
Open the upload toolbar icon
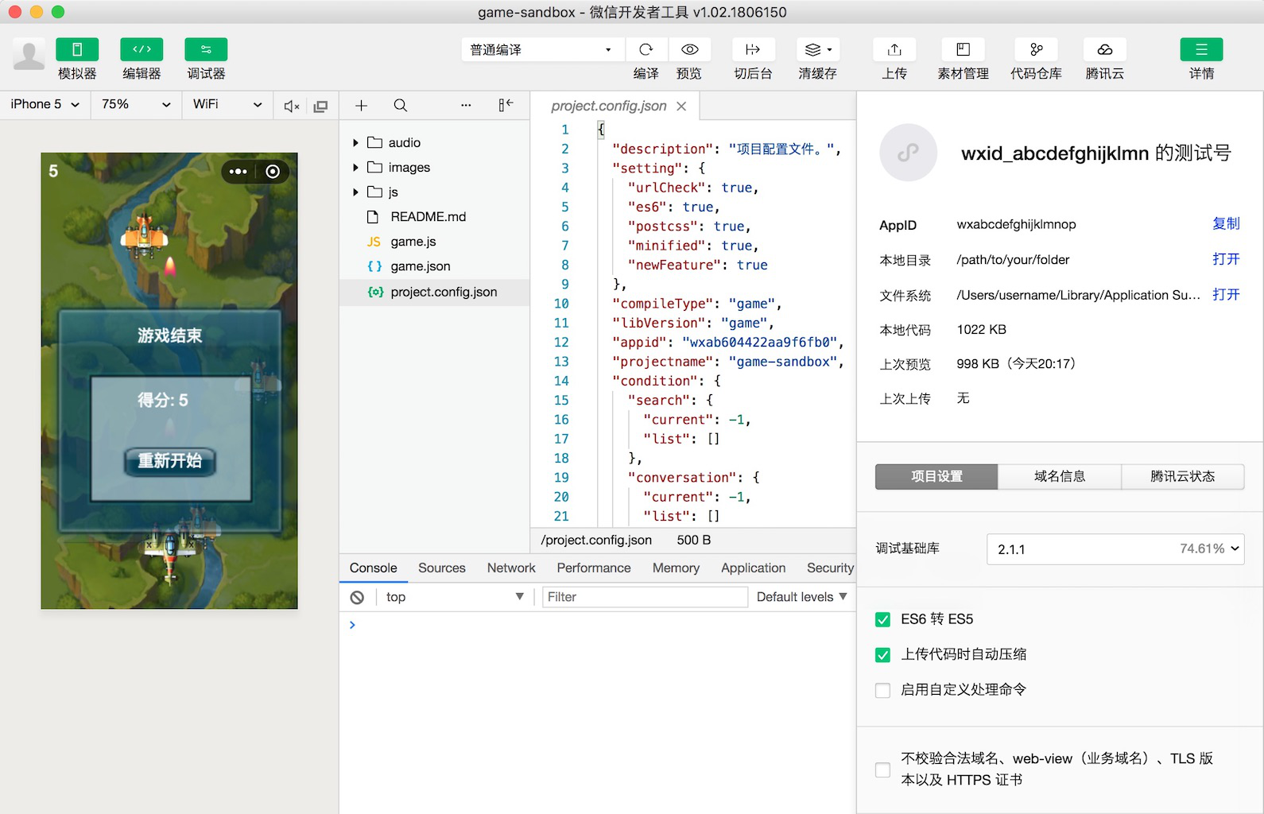tap(894, 50)
